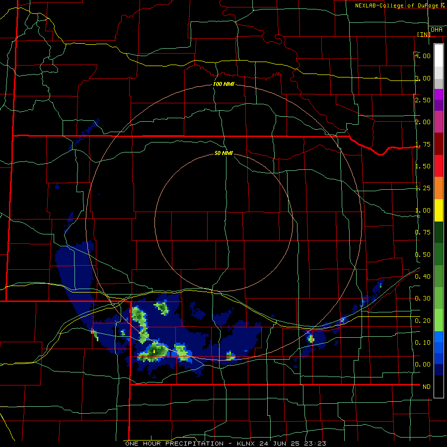This screenshot has width=447, height=447.
Task: Click the yellow pixel in heaviest rain cell
Action: [x=154, y=352]
